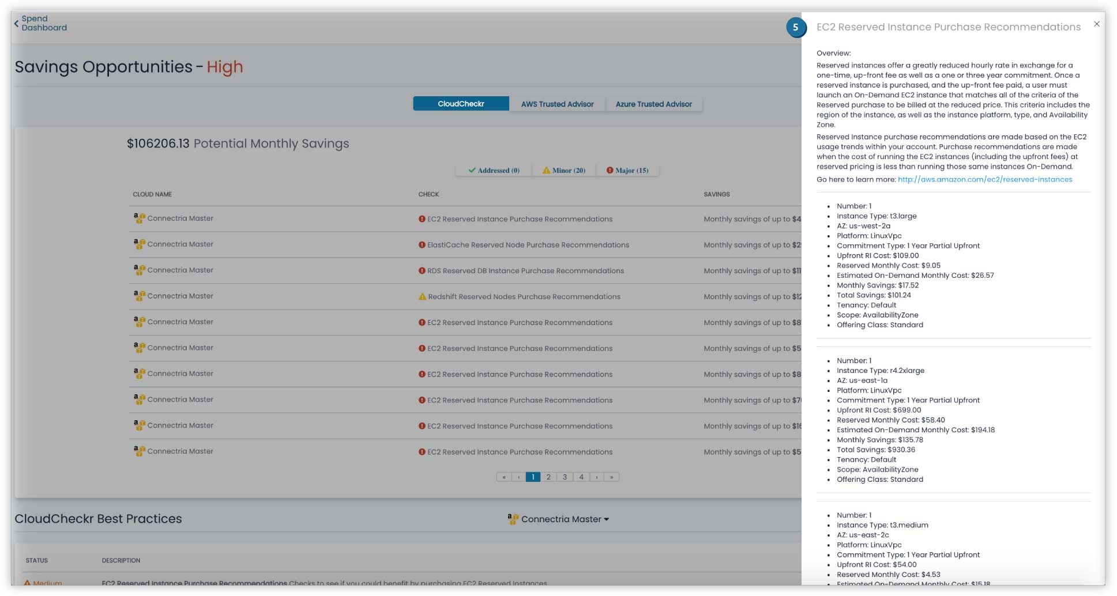The height and width of the screenshot is (596, 1117).
Task: Click the savings text in the RDS row
Action: (x=752, y=271)
